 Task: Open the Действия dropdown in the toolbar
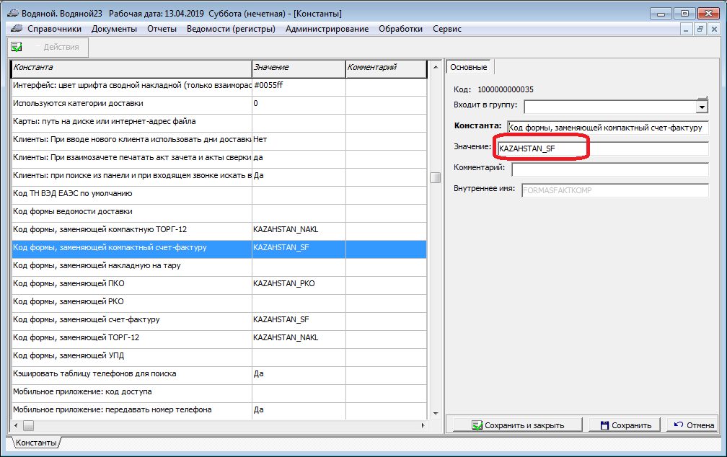click(x=60, y=47)
